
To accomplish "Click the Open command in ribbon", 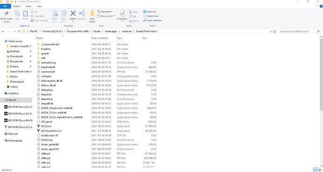I will (134, 12).
